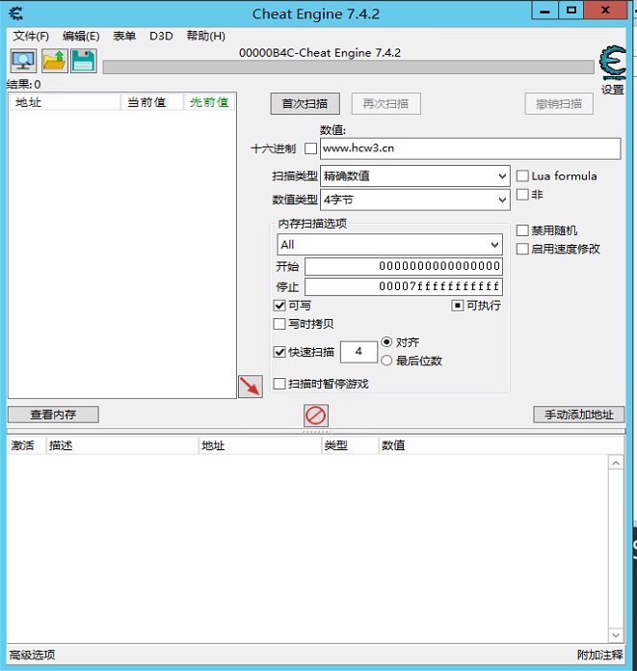Click the fast scan alignment field
This screenshot has width=637, height=671.
pos(358,352)
